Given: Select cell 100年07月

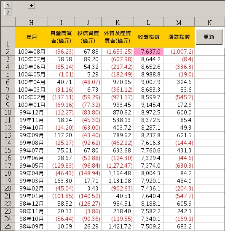Looking at the screenshot, I should pyautogui.click(x=31, y=60).
